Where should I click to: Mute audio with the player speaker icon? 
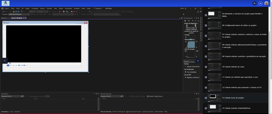[x=19, y=65]
